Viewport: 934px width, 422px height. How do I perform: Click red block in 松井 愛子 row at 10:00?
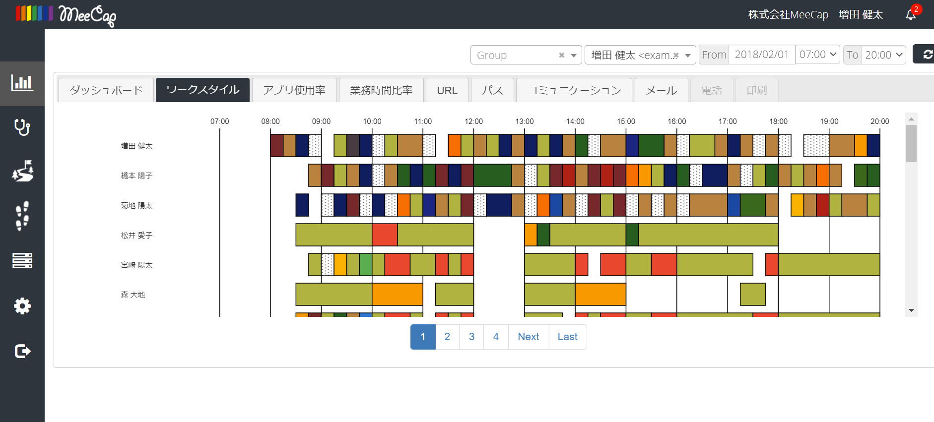point(385,235)
